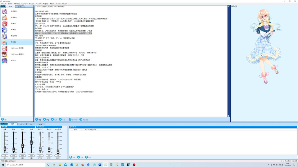Click the コピー icon below voice list
This screenshot has width=298, height=167.
2,119
